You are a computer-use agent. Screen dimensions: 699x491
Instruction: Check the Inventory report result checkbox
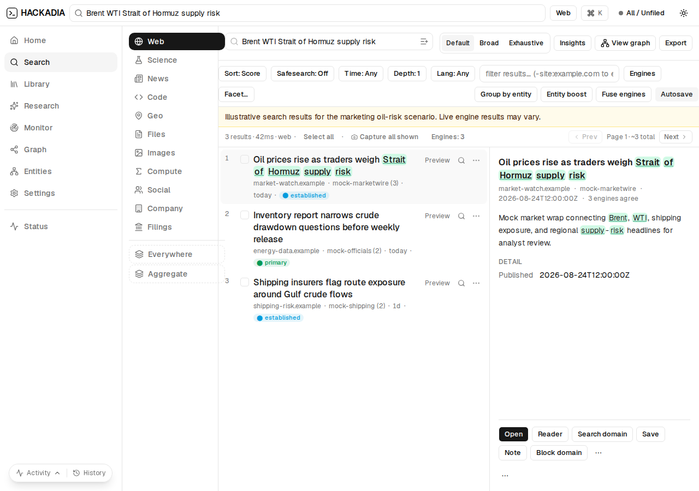click(245, 215)
